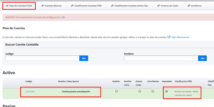
Task: Click the Imputable column header
Action: pyautogui.click(x=167, y=82)
